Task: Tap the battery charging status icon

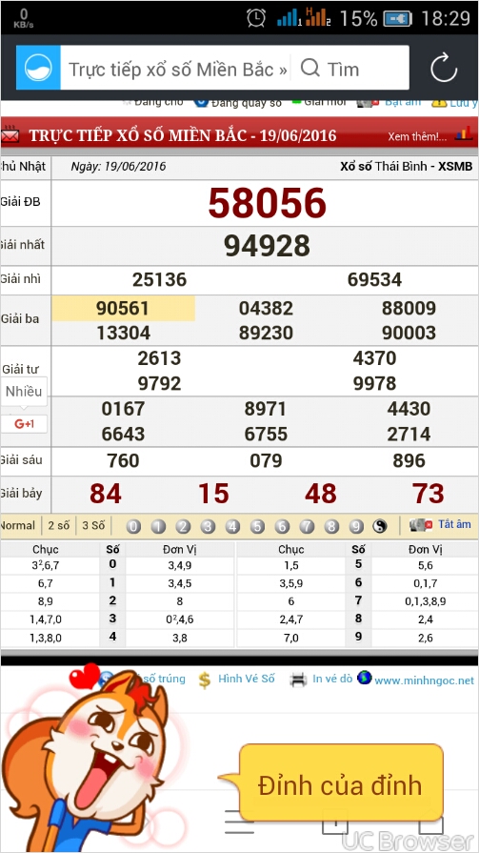Action: pos(397,18)
